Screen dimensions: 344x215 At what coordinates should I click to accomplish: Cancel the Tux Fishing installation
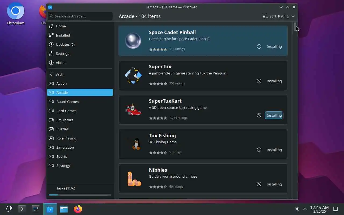(x=259, y=150)
